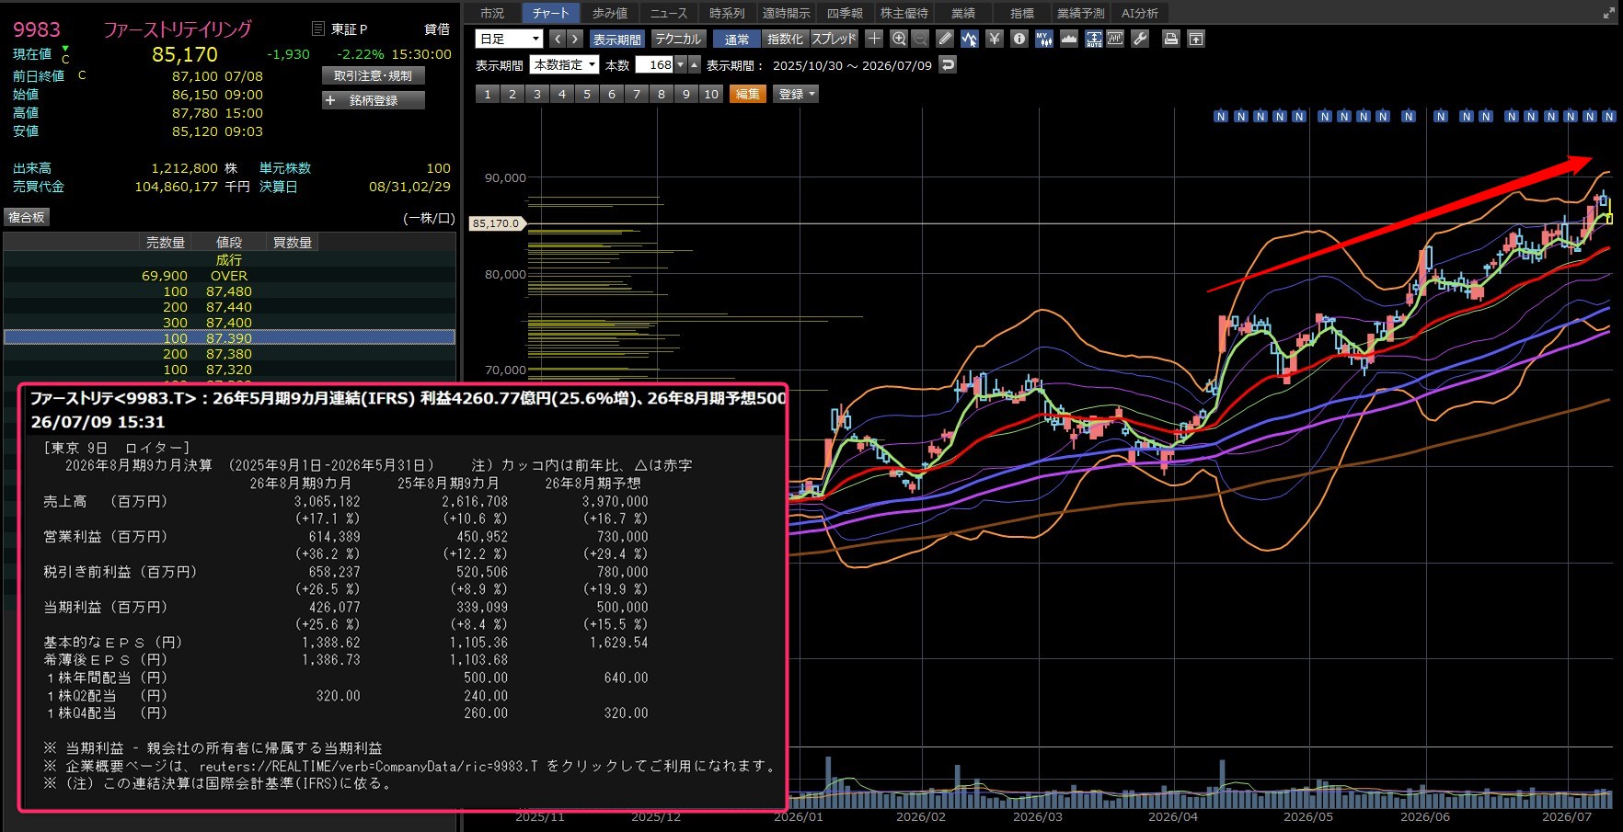Toggle the テクニカル indicators button
The height and width of the screenshot is (832, 1623).
point(678,39)
